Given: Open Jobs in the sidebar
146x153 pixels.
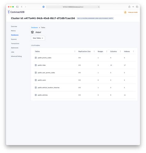Looking at the screenshot, I should 13,52.
